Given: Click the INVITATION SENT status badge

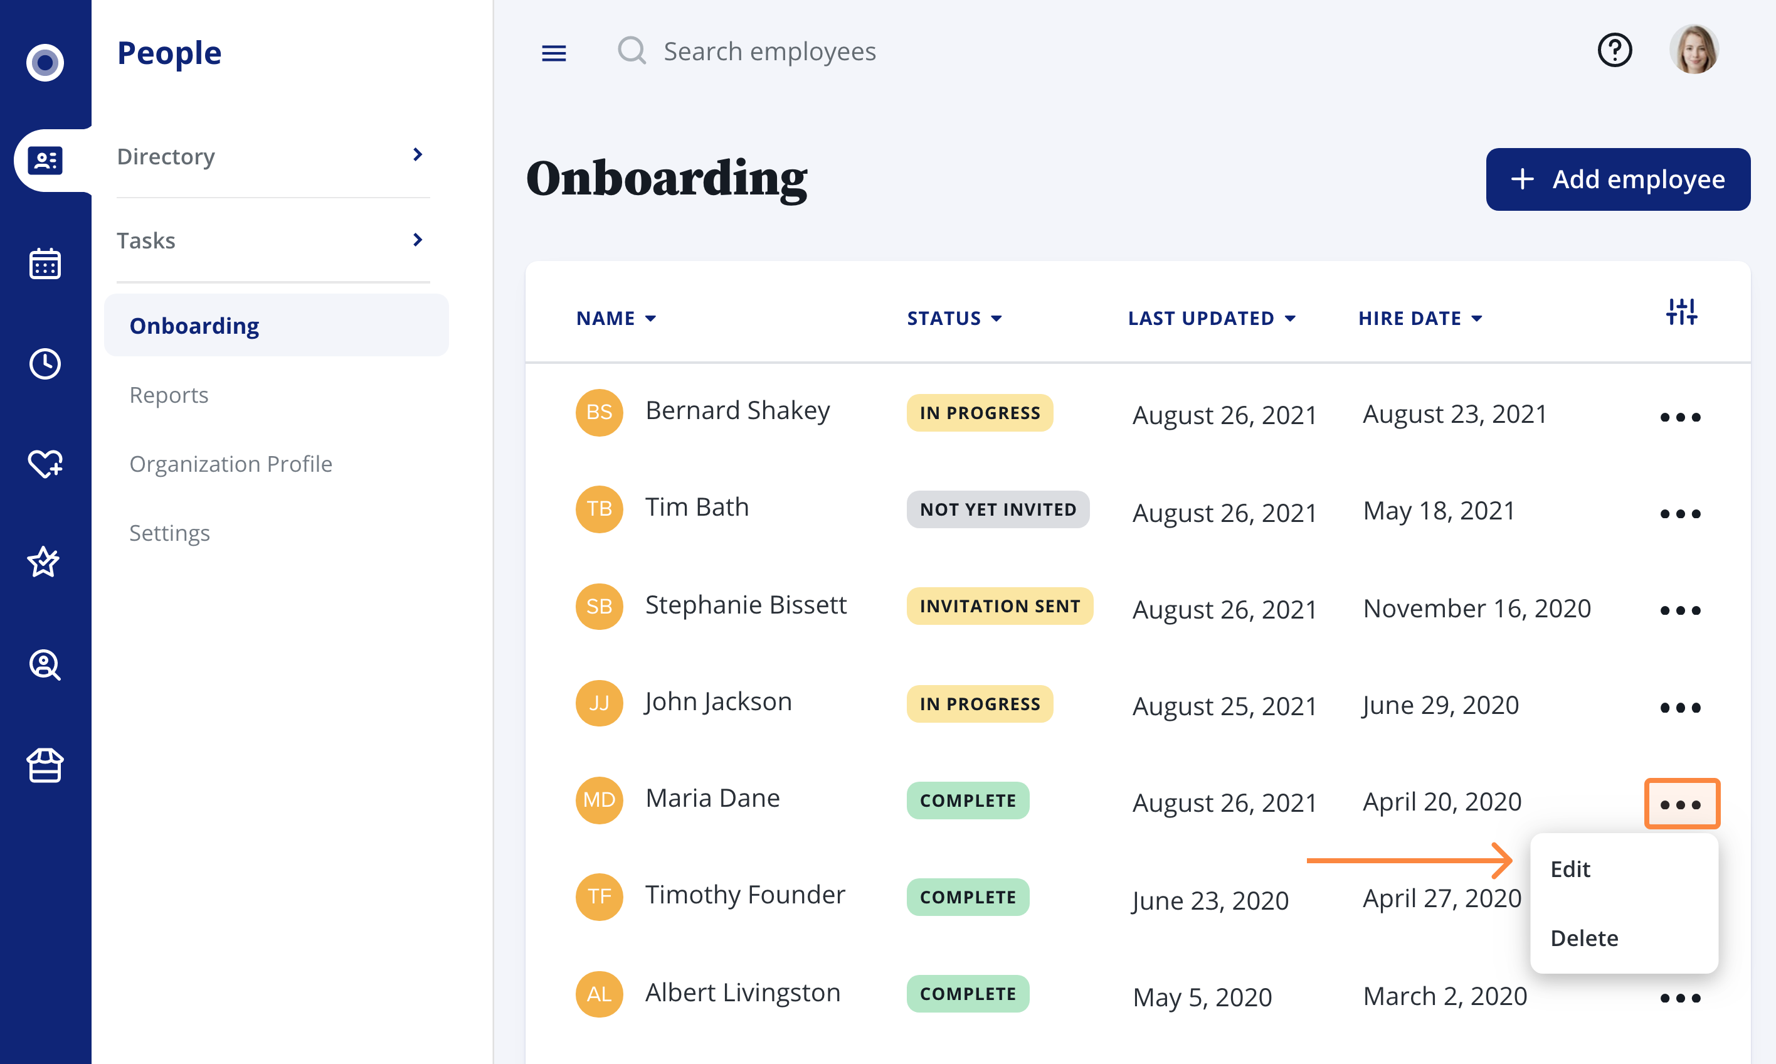Looking at the screenshot, I should click(1000, 607).
